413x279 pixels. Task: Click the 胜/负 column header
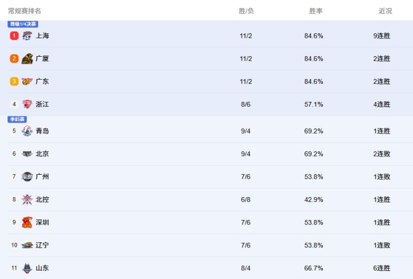coord(246,11)
